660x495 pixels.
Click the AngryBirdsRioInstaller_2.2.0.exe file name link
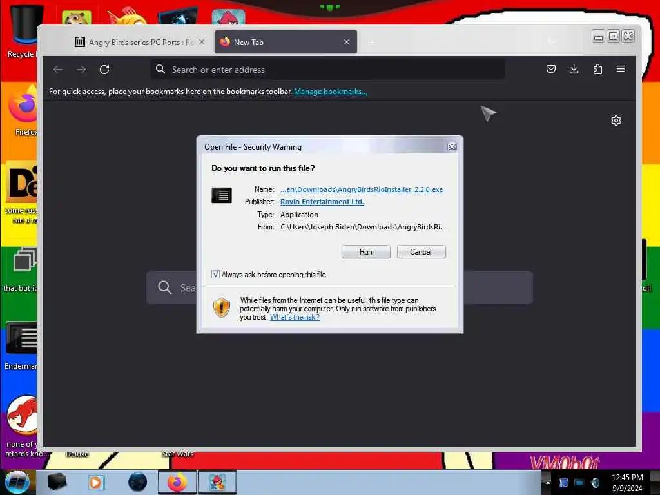[x=362, y=189]
